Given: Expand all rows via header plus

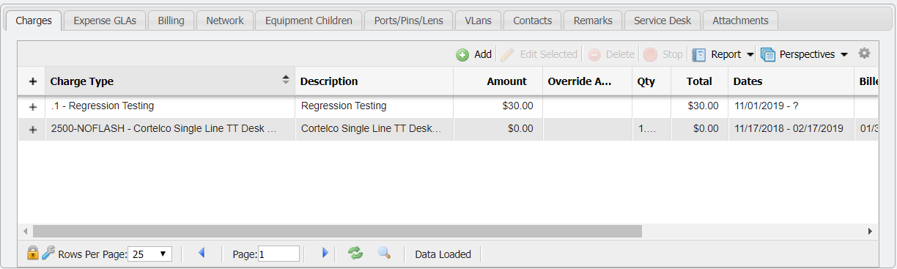Looking at the screenshot, I should coord(32,81).
